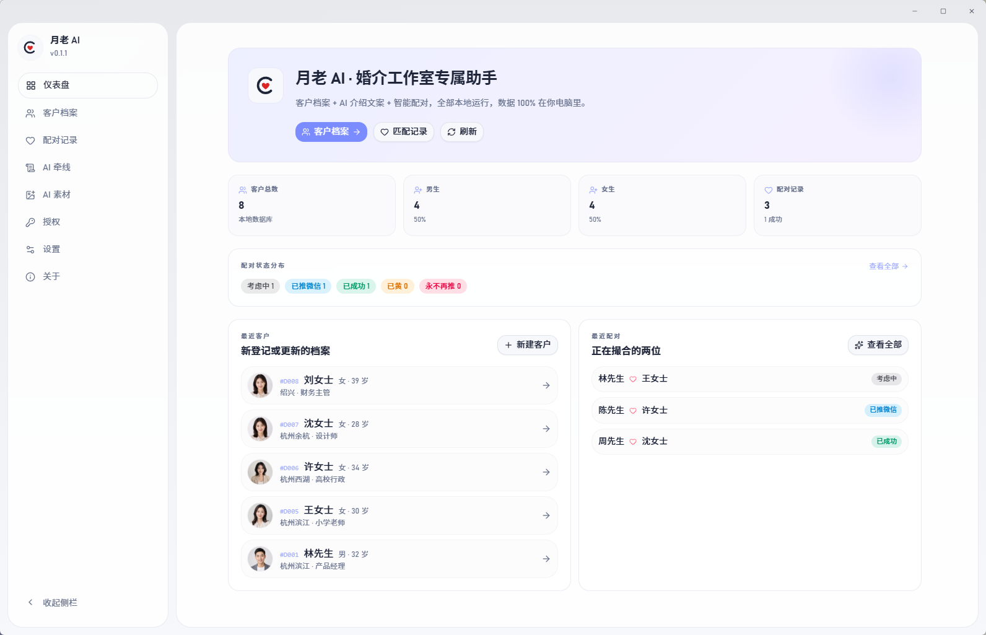986x635 pixels.
Task: Click the 已成功 1 status chip
Action: click(356, 286)
